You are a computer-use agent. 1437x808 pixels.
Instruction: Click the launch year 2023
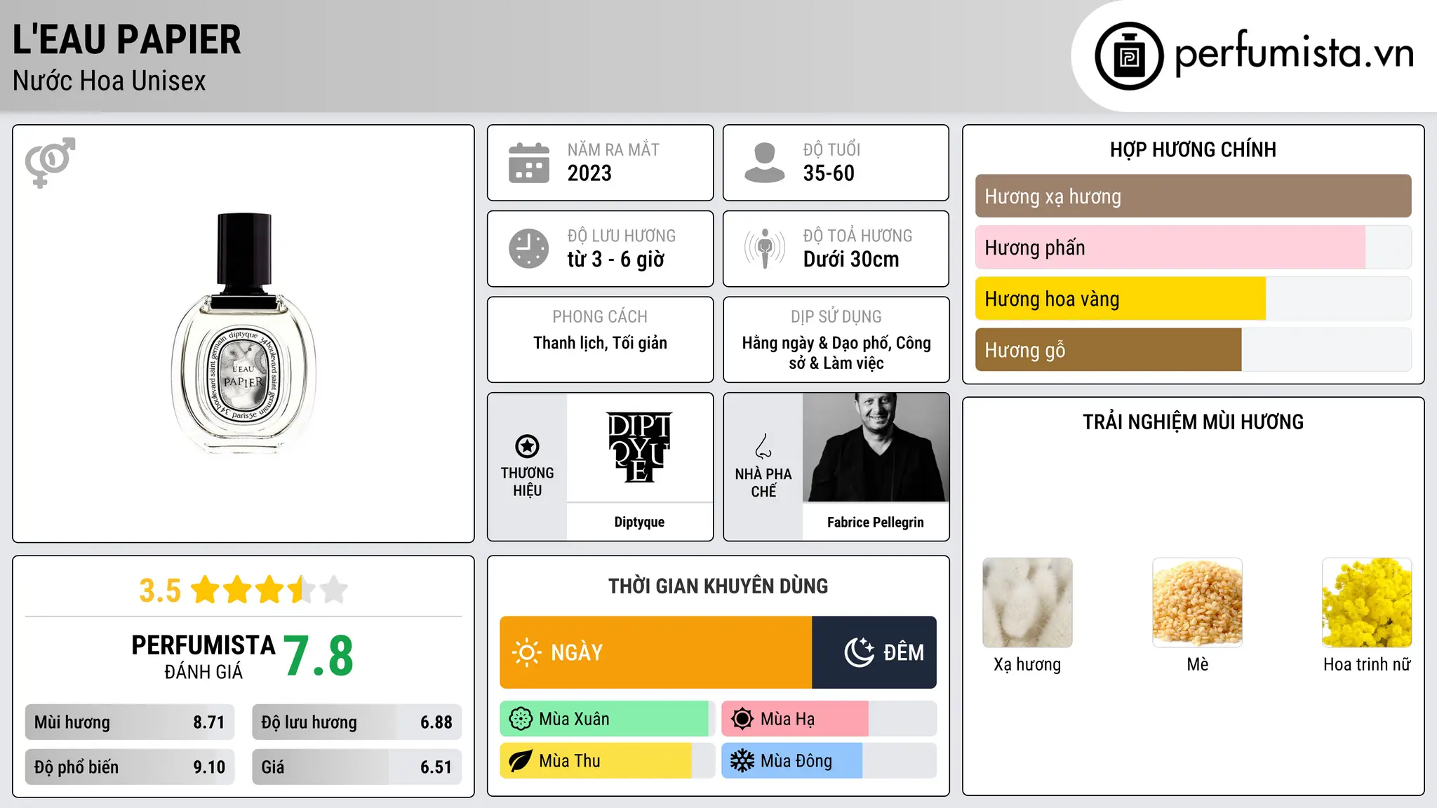[589, 173]
